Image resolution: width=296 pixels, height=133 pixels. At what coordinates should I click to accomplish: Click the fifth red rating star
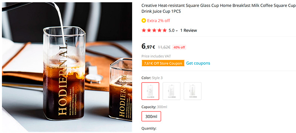coord(165,31)
